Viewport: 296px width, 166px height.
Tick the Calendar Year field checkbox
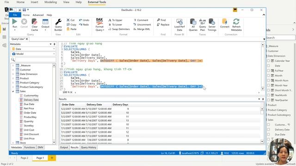[268, 61]
